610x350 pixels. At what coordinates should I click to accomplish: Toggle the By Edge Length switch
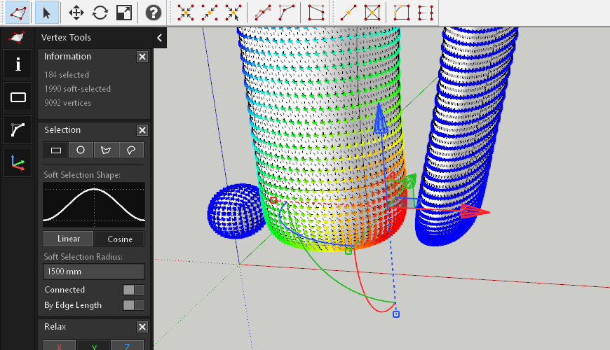(133, 305)
